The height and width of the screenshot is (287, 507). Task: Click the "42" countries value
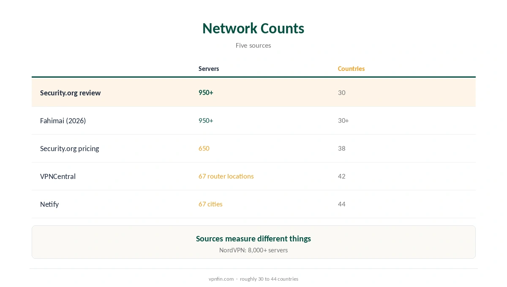pyautogui.click(x=341, y=176)
